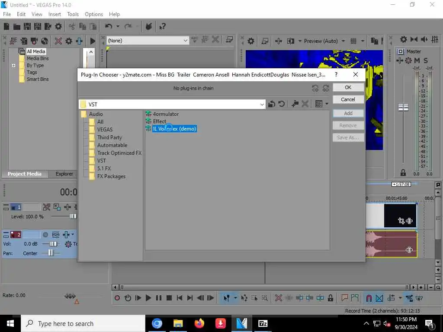Go to end of project
Viewport: 443px width, 332px height.
click(x=190, y=298)
